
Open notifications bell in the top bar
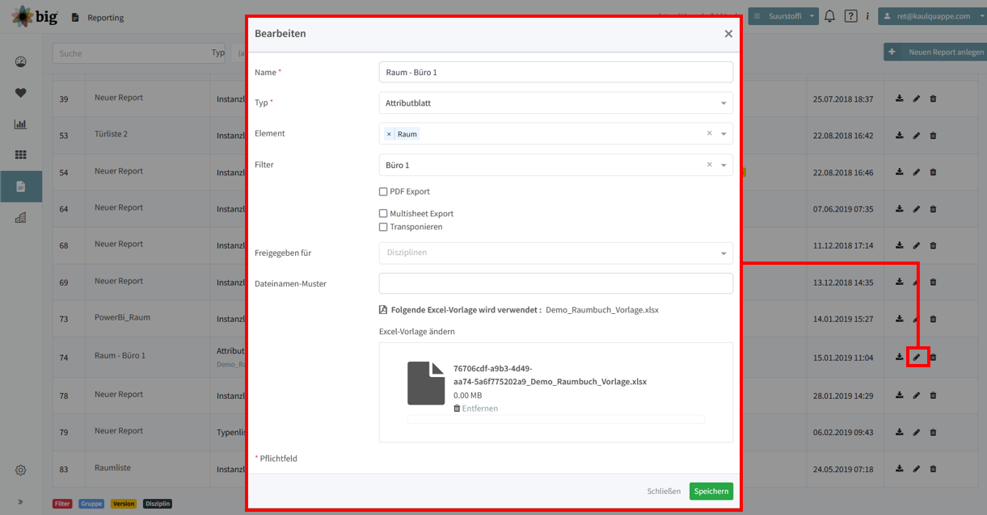829,16
